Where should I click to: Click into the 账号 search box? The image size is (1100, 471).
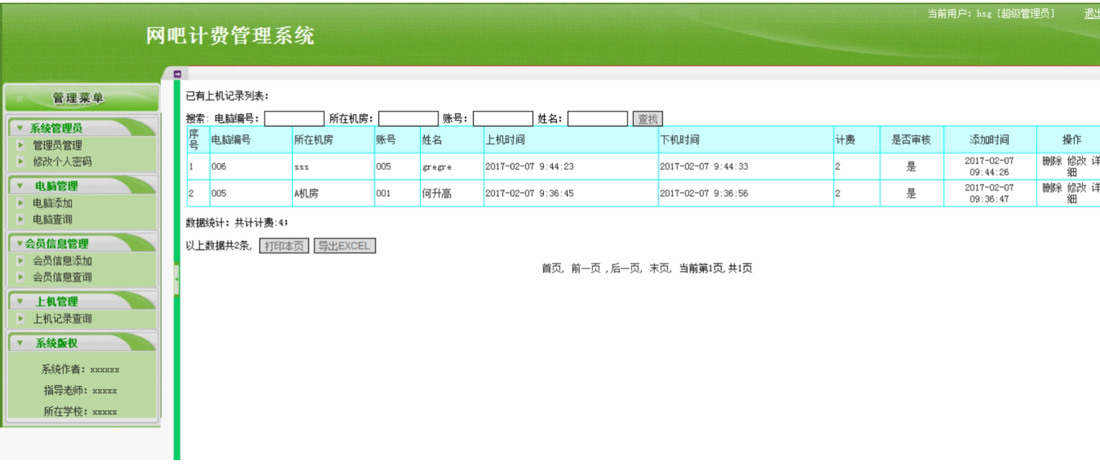click(503, 119)
